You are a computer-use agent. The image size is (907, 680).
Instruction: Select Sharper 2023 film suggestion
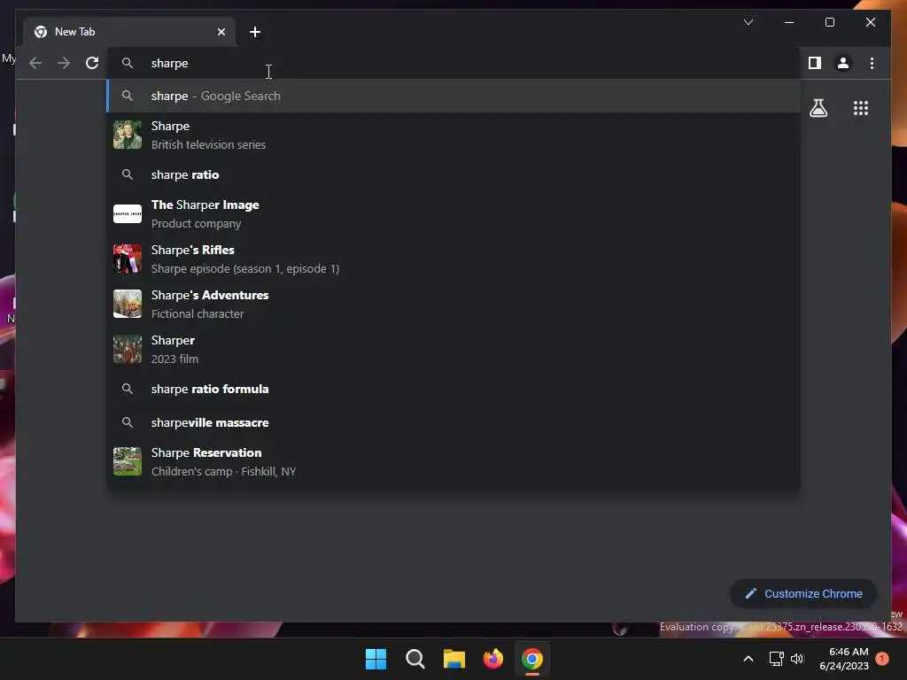pyautogui.click(x=454, y=349)
